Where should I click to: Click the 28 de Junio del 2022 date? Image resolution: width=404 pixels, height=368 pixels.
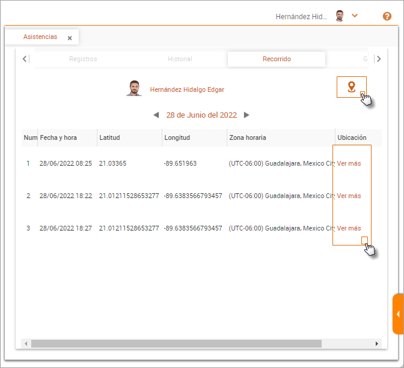coord(201,115)
